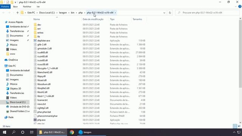Expand chevron after Este PC breadcrumb
The width and height of the screenshot is (242, 136).
click(x=37, y=12)
